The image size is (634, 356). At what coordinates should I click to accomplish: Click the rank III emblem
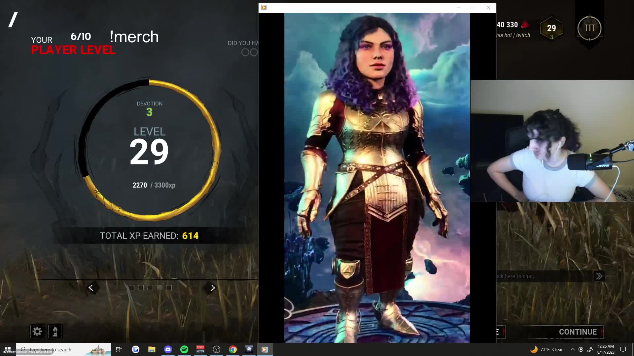[589, 28]
